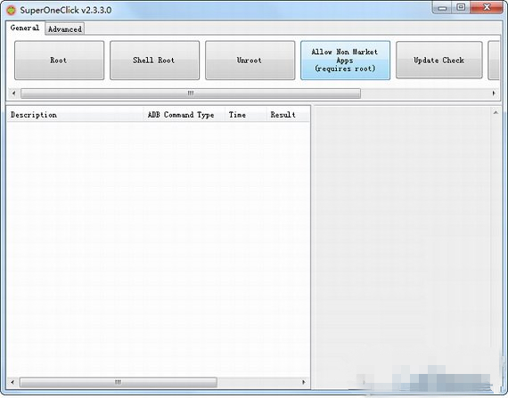Close the SuperOneClick window

click(487, 8)
